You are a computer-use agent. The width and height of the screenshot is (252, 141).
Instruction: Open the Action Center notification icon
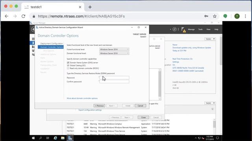coord(217,138)
